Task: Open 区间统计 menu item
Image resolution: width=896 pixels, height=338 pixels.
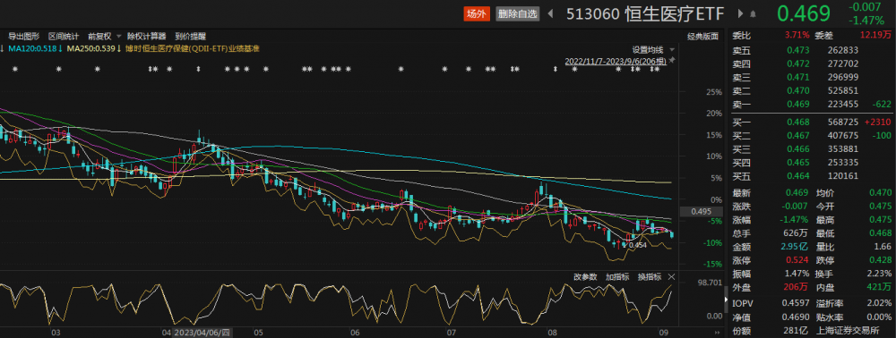Action: point(64,36)
